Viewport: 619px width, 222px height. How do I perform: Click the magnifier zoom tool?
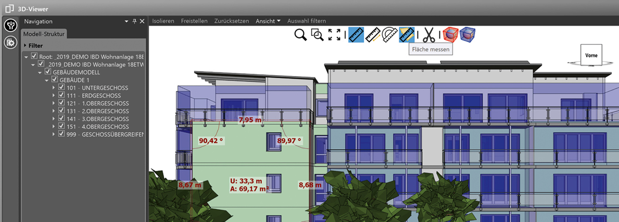pos(300,35)
